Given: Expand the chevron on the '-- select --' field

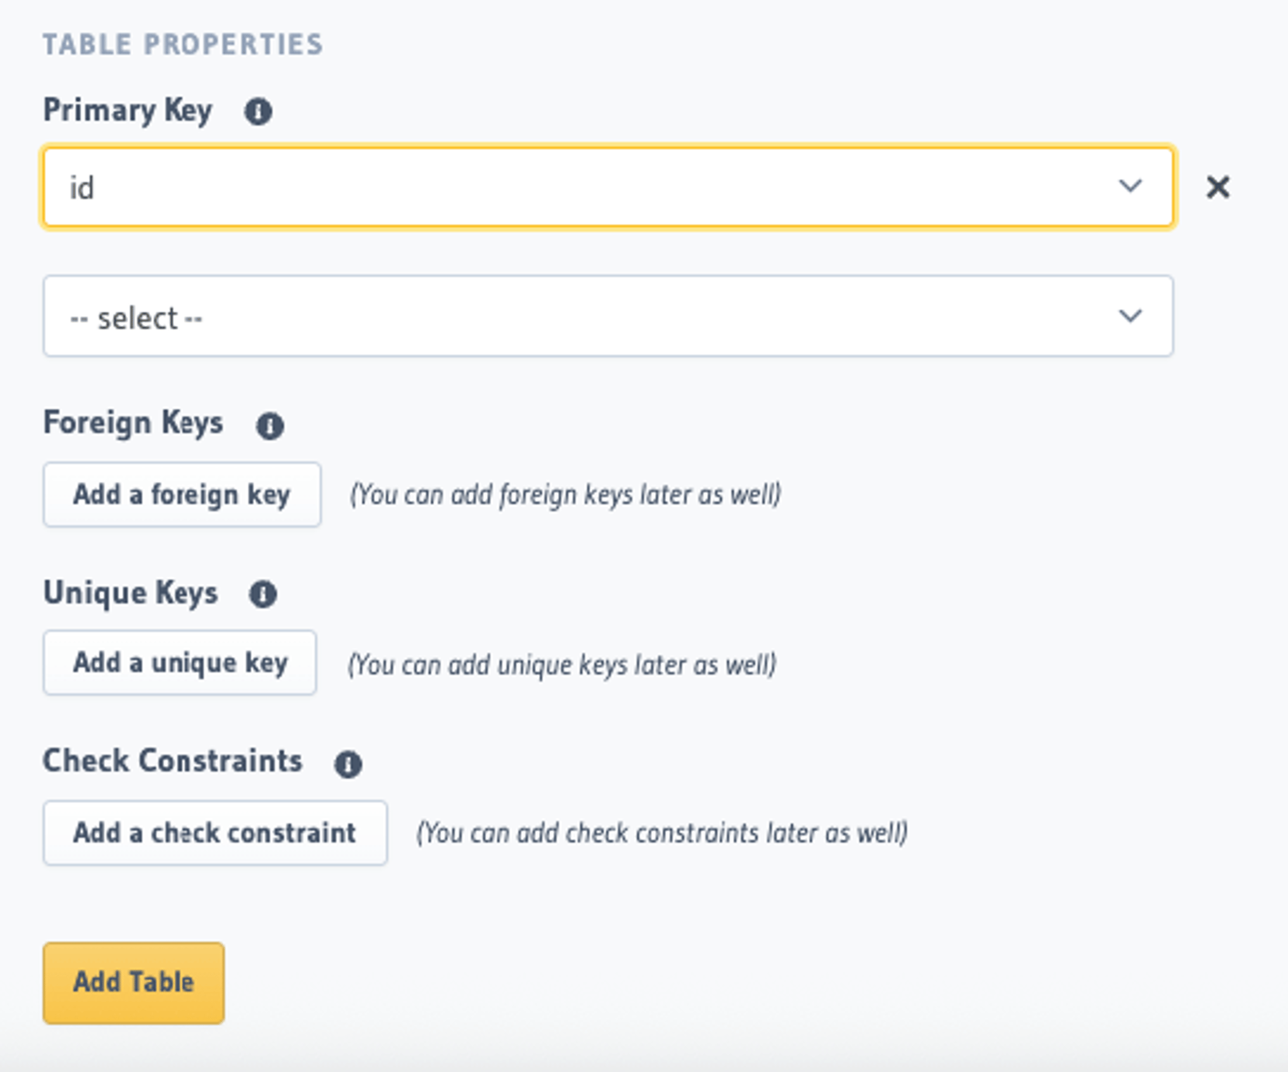Looking at the screenshot, I should point(1130,316).
